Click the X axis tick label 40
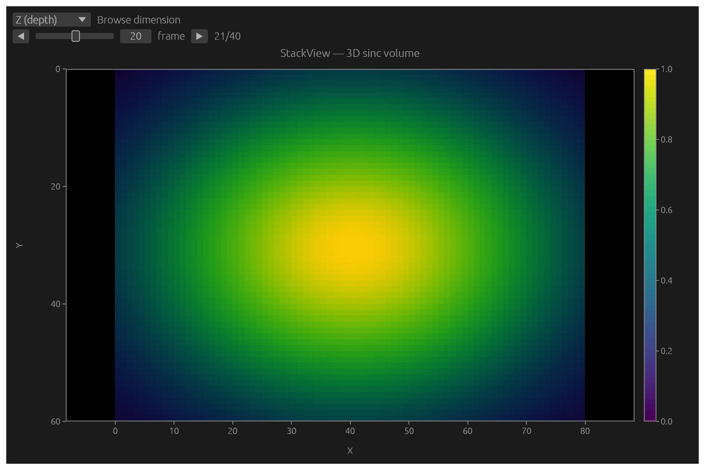Image resolution: width=705 pixels, height=470 pixels. (350, 431)
